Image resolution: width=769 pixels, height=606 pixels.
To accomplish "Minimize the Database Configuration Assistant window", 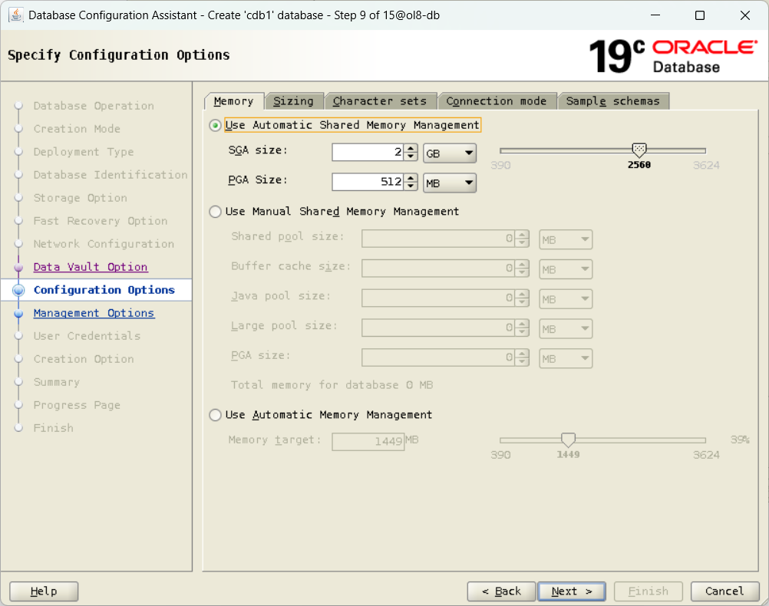I will [655, 15].
